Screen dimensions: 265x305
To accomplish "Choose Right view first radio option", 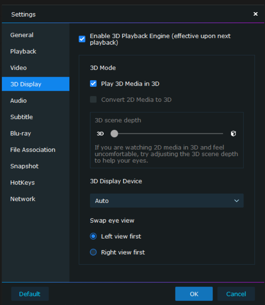I will [93, 252].
